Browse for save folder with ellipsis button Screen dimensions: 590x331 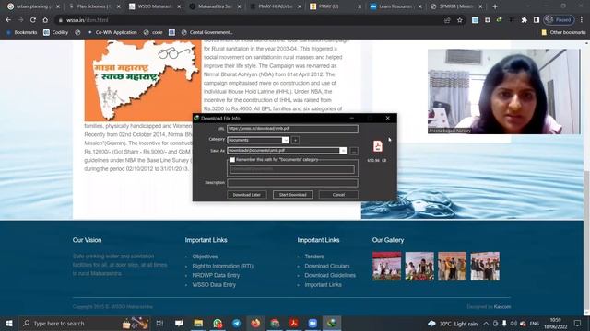(x=354, y=151)
